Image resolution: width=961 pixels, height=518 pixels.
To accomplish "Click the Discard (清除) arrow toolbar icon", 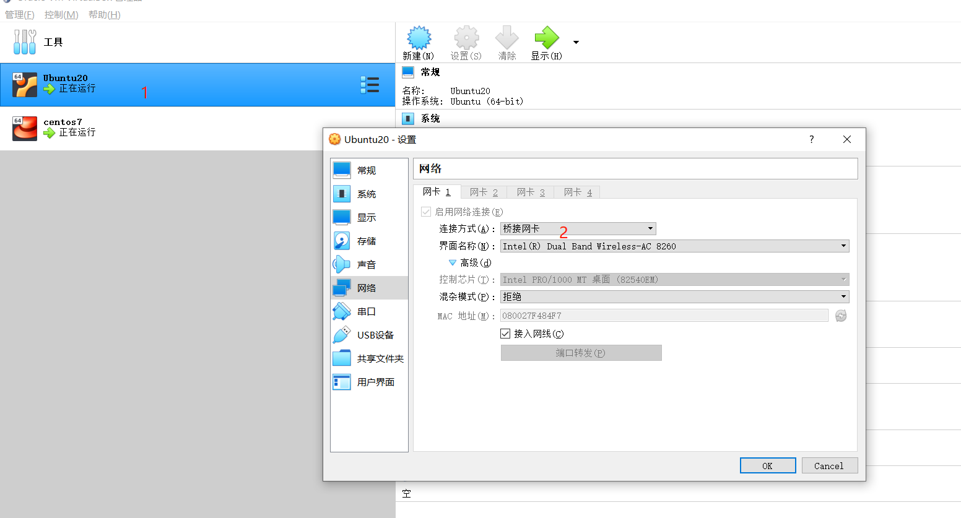I will click(x=507, y=38).
